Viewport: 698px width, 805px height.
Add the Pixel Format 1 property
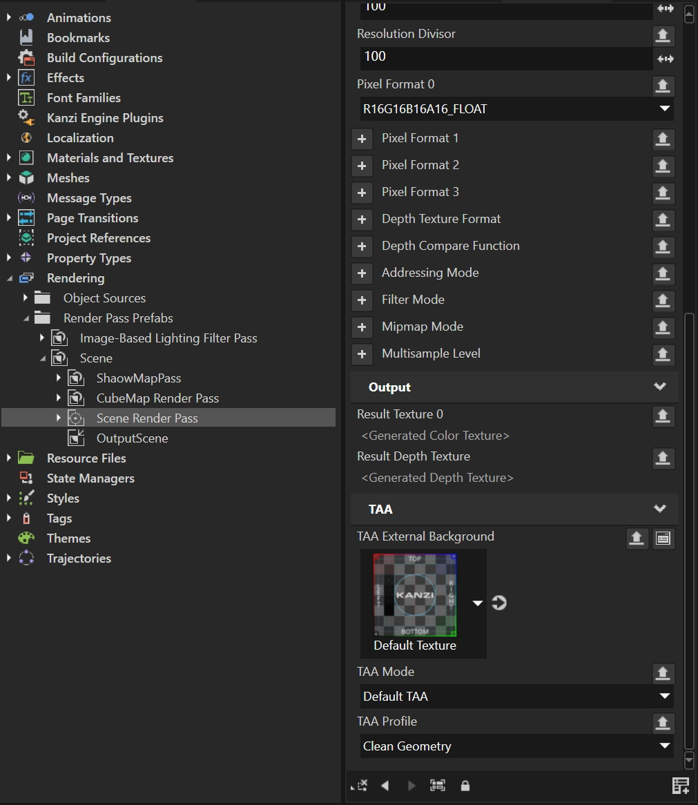pyautogui.click(x=362, y=139)
